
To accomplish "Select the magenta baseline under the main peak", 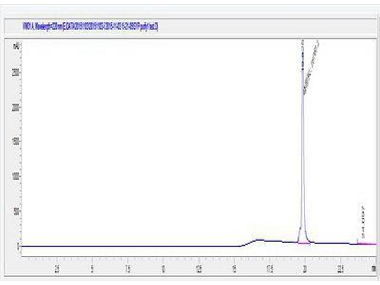I will tap(304, 243).
